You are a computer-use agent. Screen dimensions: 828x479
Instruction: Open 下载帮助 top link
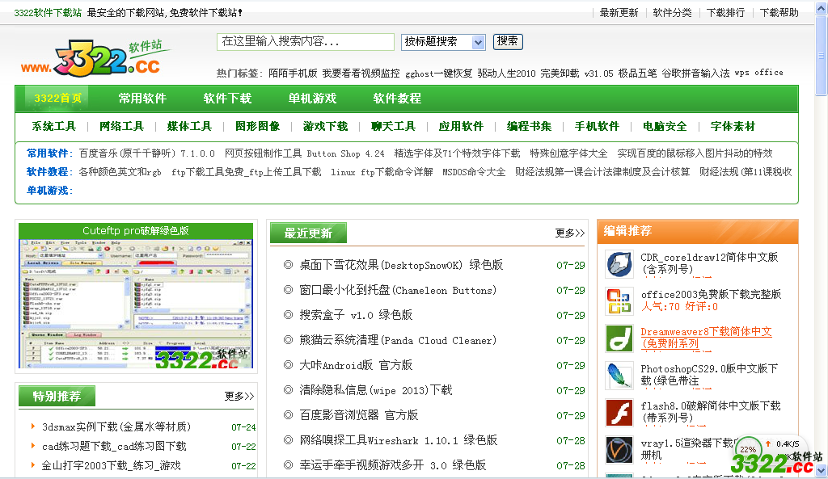click(x=779, y=13)
